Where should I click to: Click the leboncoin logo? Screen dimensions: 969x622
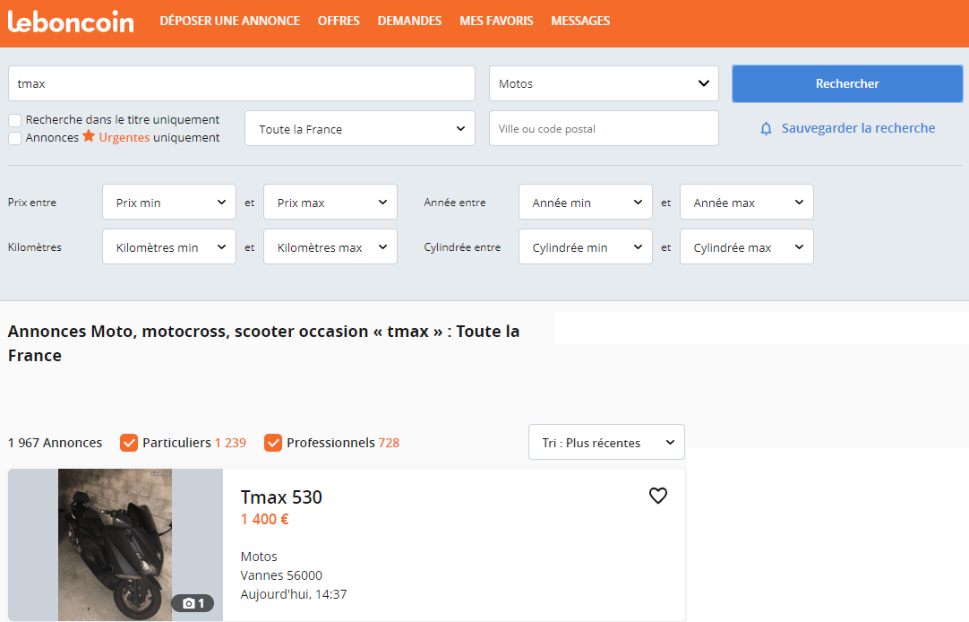pyautogui.click(x=71, y=22)
